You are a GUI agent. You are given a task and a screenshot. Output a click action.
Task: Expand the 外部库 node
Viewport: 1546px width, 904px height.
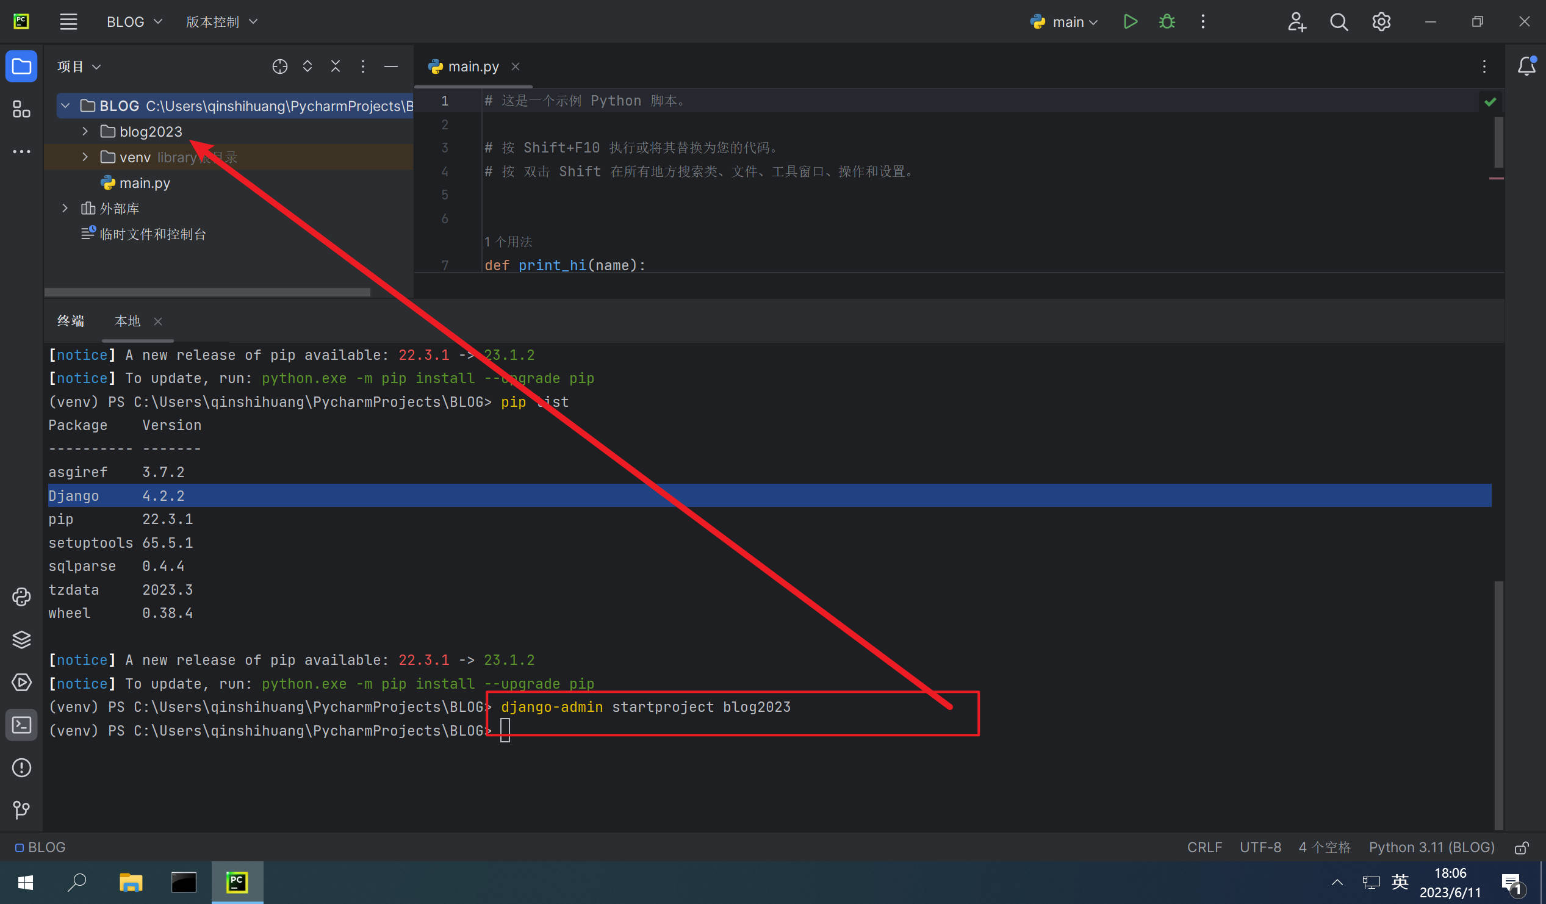pyautogui.click(x=65, y=209)
